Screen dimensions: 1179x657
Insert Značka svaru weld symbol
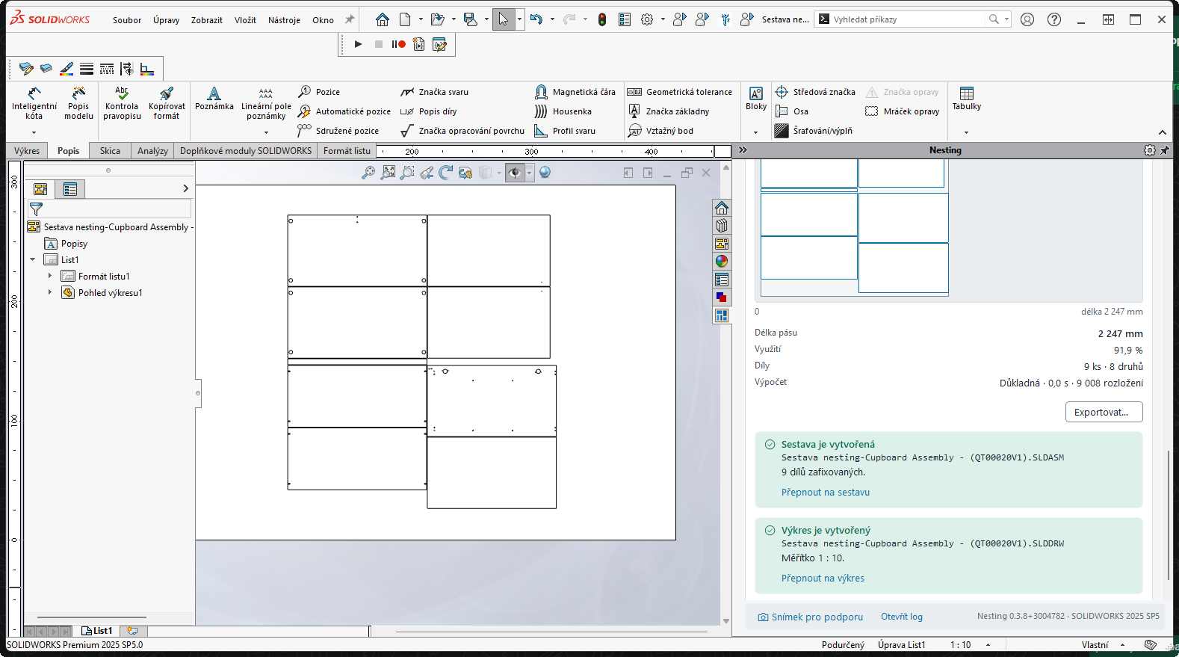[435, 92]
